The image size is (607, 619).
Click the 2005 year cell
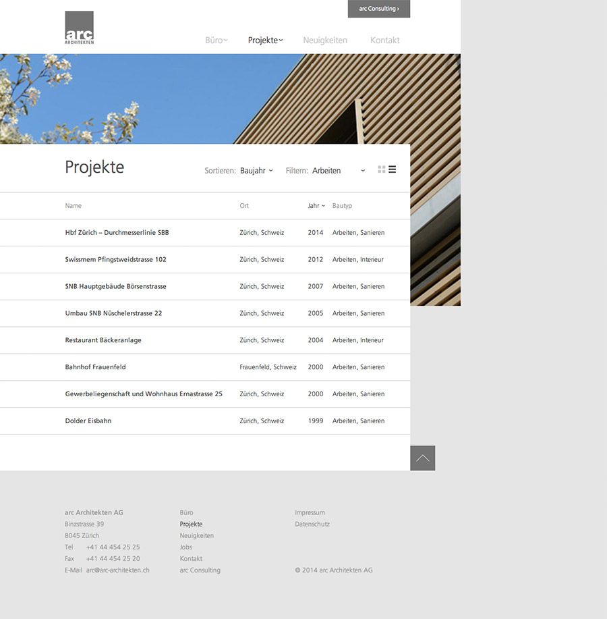316,313
